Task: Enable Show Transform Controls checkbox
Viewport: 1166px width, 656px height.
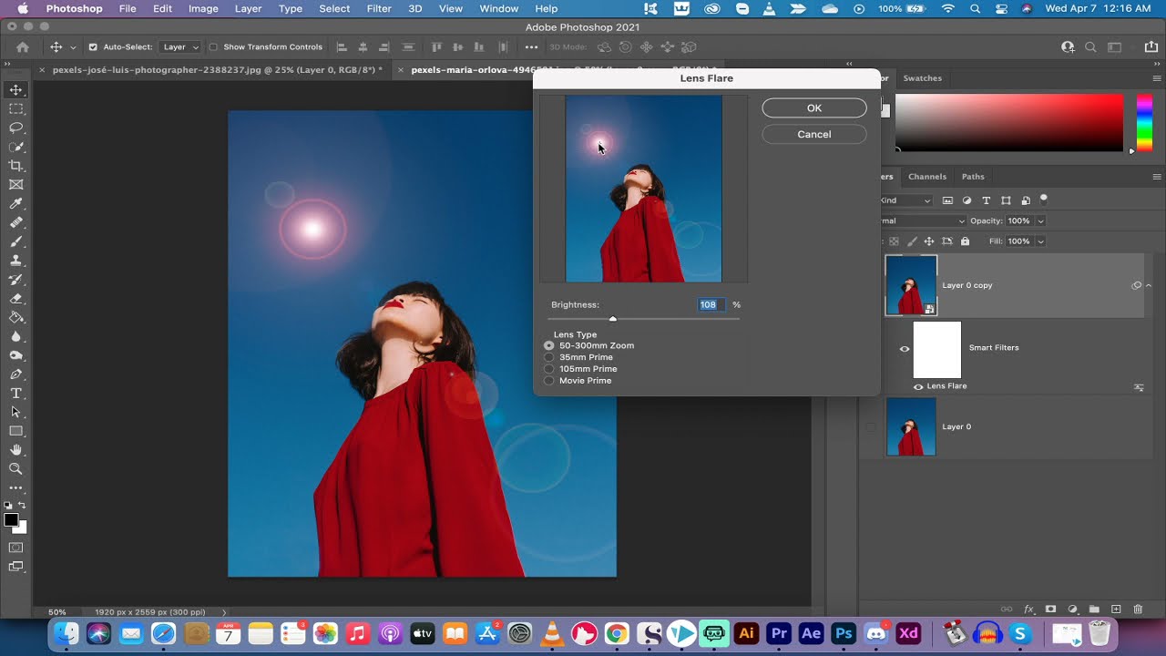Action: (x=213, y=47)
